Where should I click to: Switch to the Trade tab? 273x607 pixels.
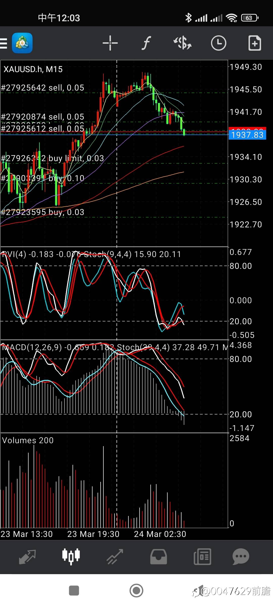115,557
